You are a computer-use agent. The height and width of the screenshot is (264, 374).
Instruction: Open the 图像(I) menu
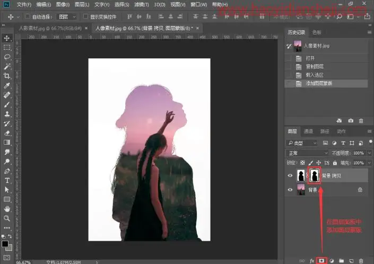coord(63,5)
